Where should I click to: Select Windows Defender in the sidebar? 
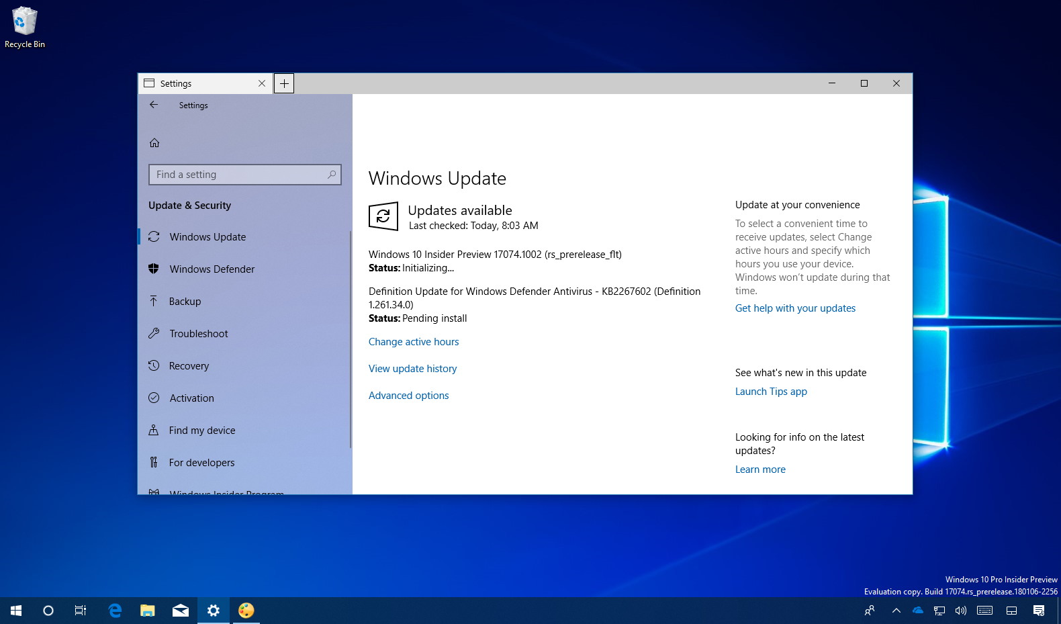[x=244, y=269]
